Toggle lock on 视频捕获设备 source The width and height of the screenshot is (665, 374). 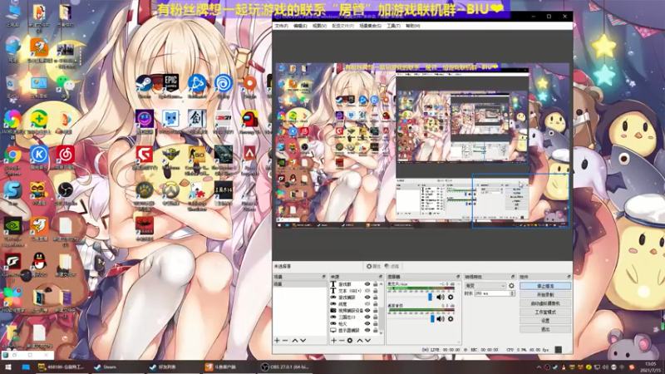(x=375, y=310)
